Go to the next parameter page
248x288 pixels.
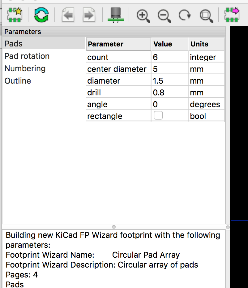click(x=89, y=15)
